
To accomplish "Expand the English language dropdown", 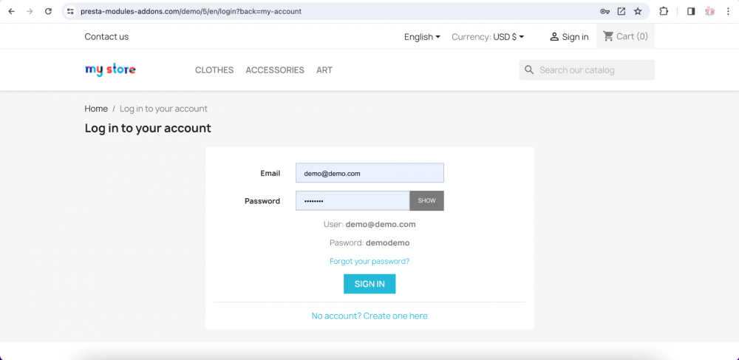I will [x=422, y=37].
